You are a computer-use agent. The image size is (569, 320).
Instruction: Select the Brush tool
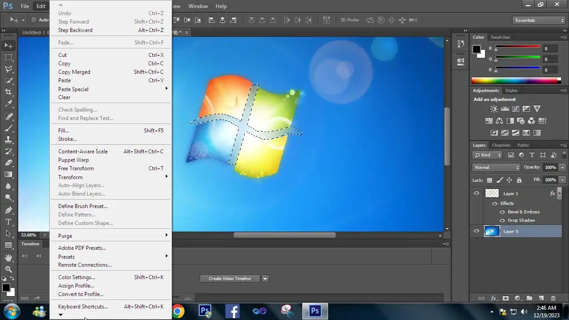tap(8, 128)
